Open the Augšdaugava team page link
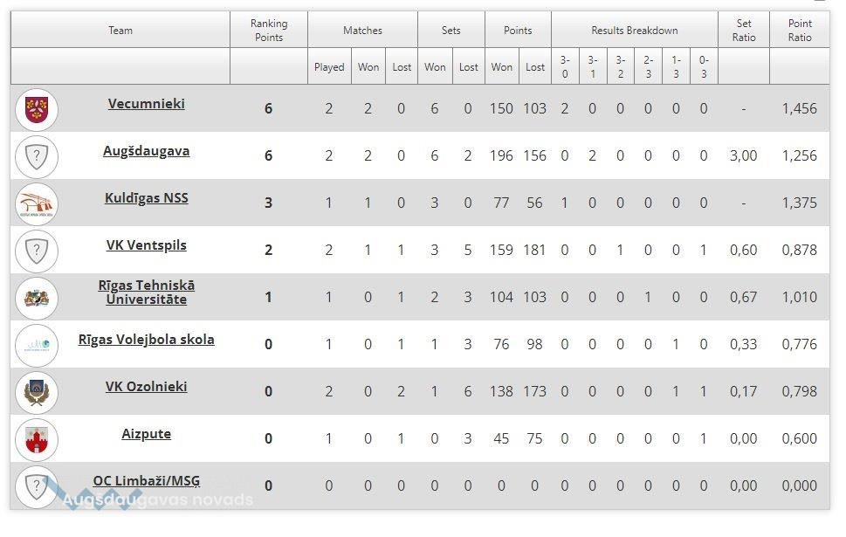 tap(147, 150)
